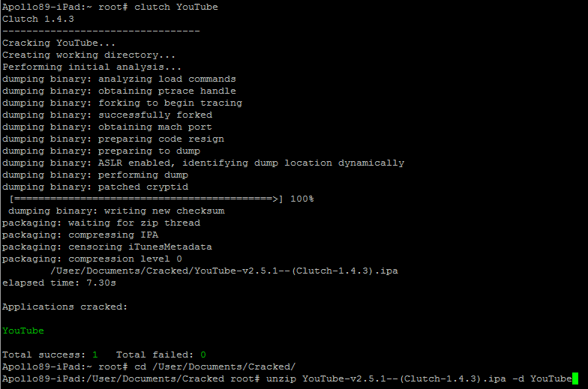The width and height of the screenshot is (588, 389).
Task: Click the 'Applications cracked:' heading
Action: (64, 307)
